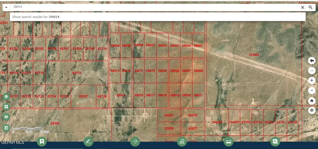Zoom in with the plus button
Screen dimensions: 318x149
coord(312,80)
